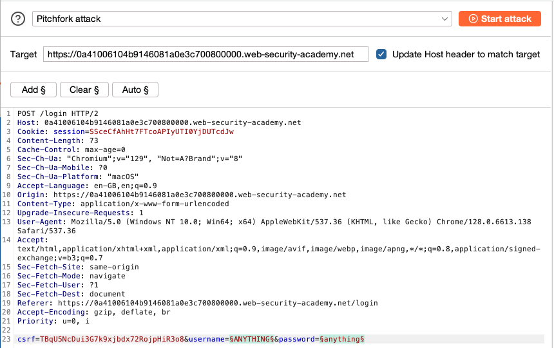Click the Auto § button
Screen dimensions: 554x348
(x=135, y=90)
